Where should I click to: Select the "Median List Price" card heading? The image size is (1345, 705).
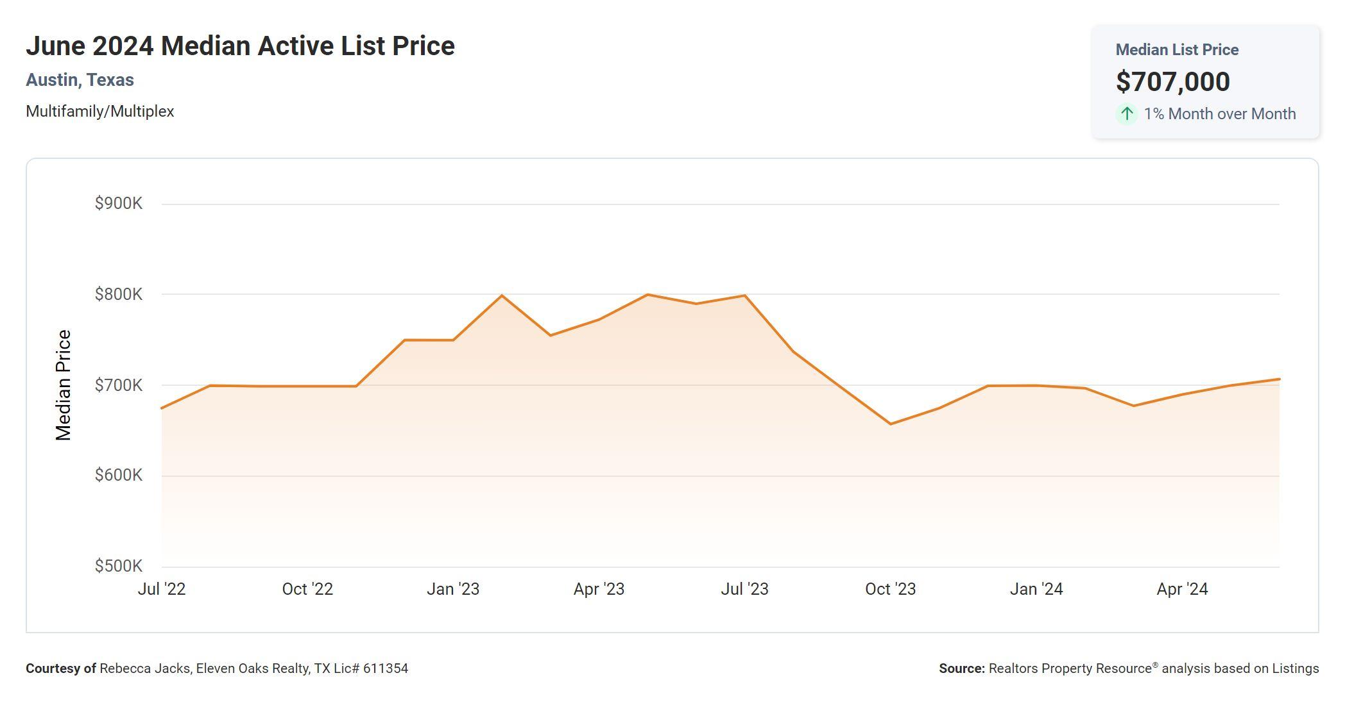(x=1177, y=50)
